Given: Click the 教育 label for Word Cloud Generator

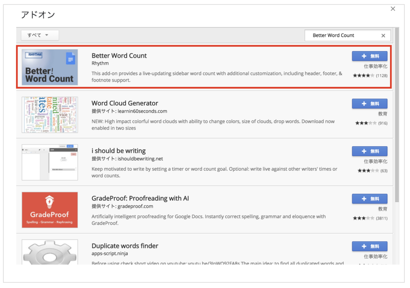Looking at the screenshot, I should [382, 114].
